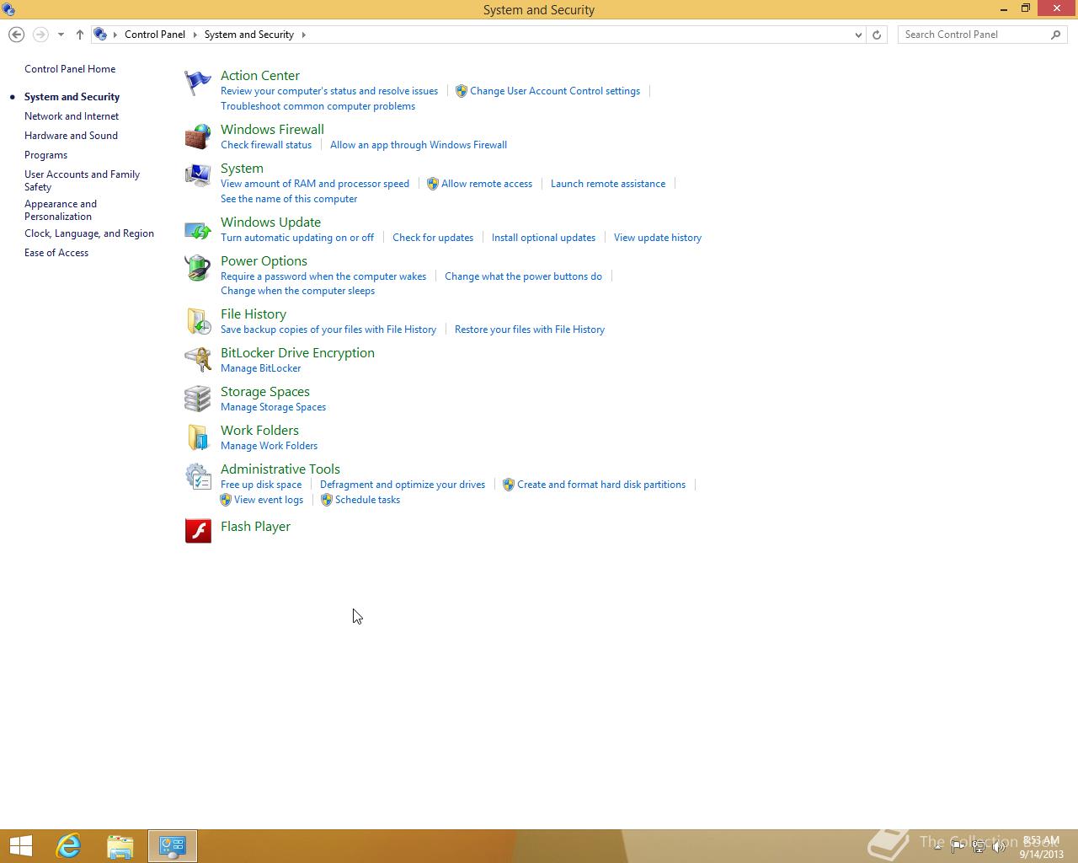Click the Forward navigation arrow

click(x=40, y=35)
